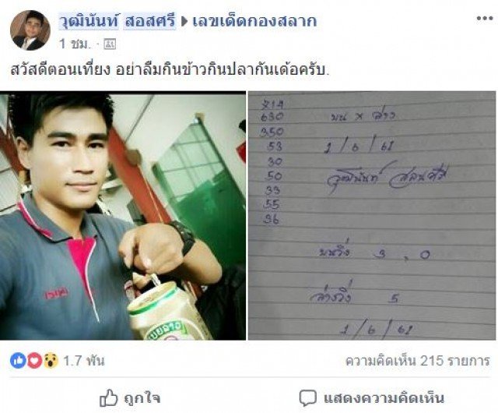The height and width of the screenshot is (413, 498).
Task: Open ความคิดเห็น 215 รายการ comments
Action: point(418,361)
